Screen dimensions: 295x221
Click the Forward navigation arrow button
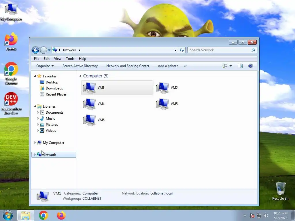(x=44, y=50)
